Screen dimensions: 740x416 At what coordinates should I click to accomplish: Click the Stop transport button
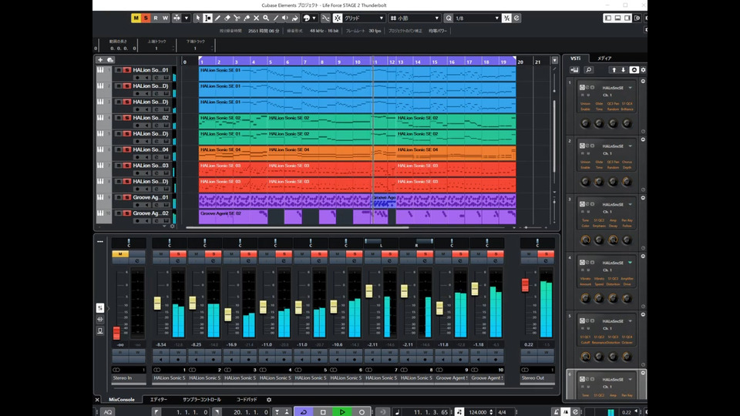(323, 411)
